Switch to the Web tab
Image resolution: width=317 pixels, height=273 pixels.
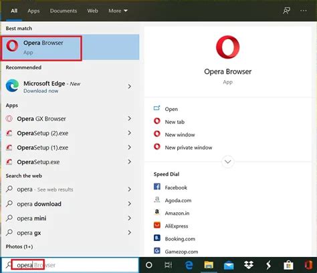(x=92, y=11)
